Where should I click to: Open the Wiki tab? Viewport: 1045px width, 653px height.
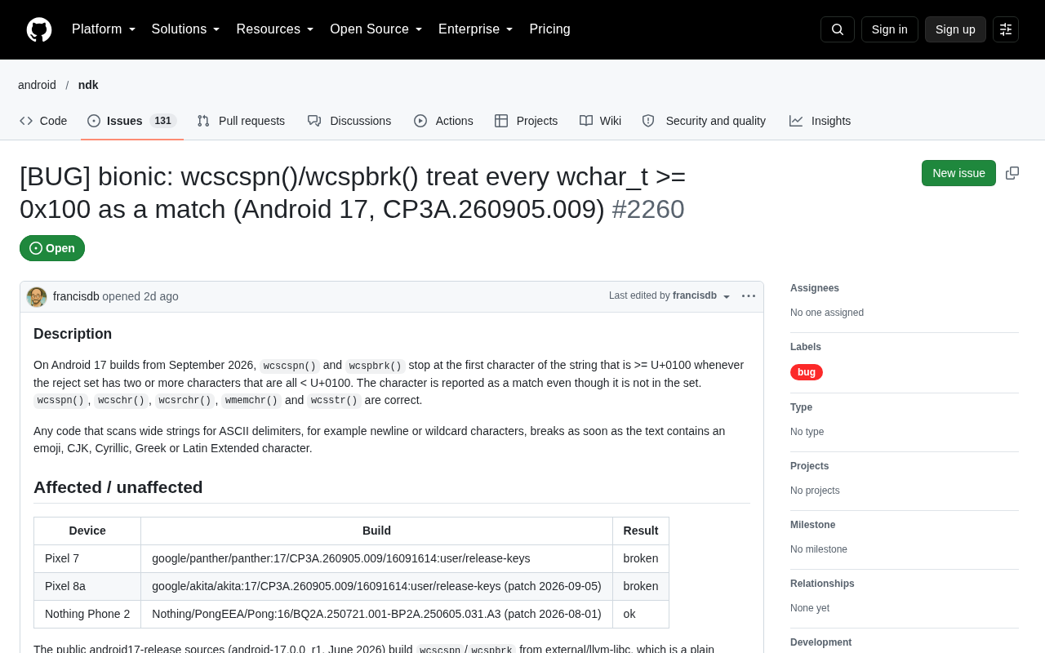pyautogui.click(x=601, y=121)
